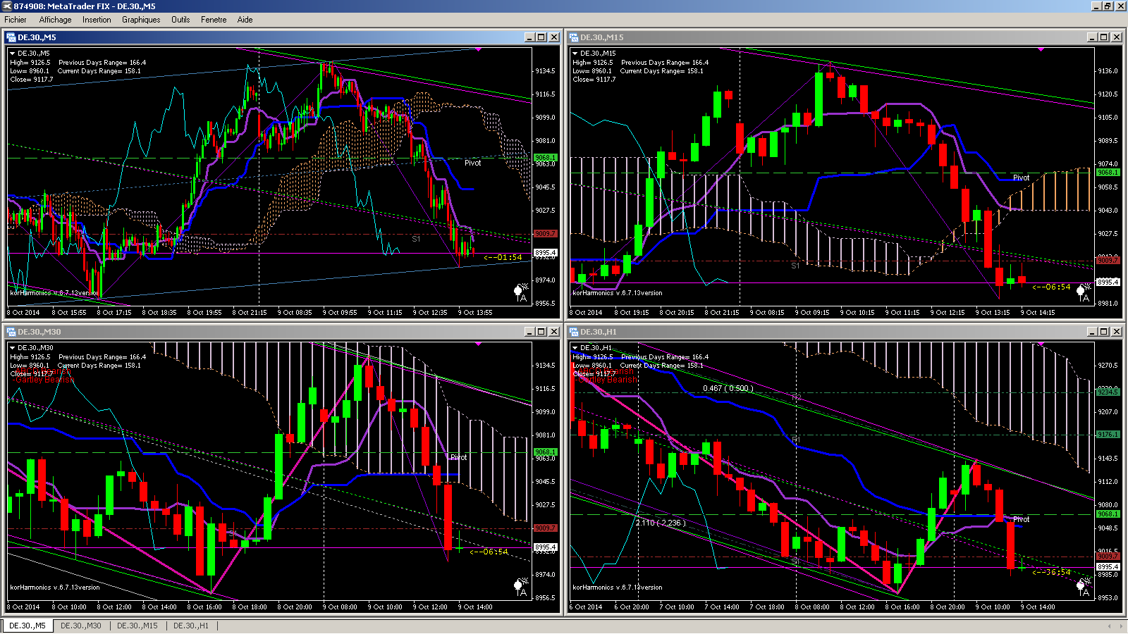The width and height of the screenshot is (1128, 634).
Task: Open the Graphiques menu
Action: pyautogui.click(x=141, y=20)
